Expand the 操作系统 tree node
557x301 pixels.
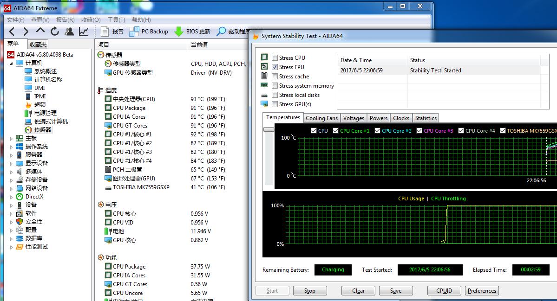coord(12,147)
